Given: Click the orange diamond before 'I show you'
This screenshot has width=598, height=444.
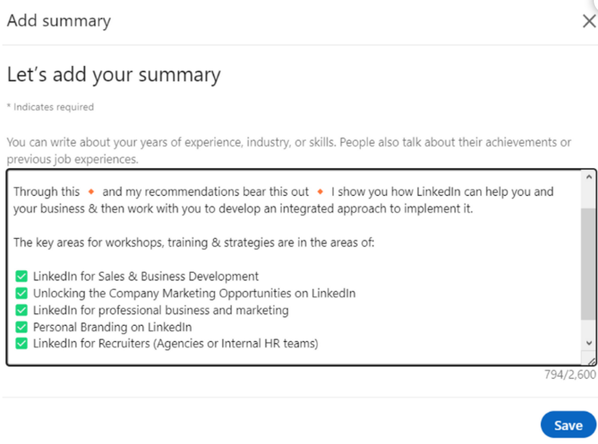Looking at the screenshot, I should click(x=320, y=192).
